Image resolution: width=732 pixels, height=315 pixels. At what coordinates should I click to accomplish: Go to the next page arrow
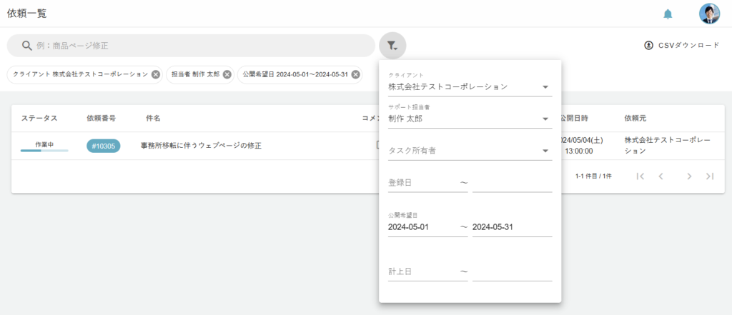click(688, 176)
